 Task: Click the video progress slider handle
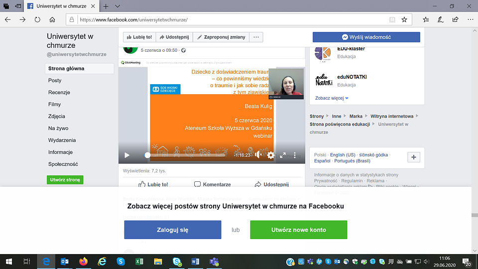tap(147, 155)
